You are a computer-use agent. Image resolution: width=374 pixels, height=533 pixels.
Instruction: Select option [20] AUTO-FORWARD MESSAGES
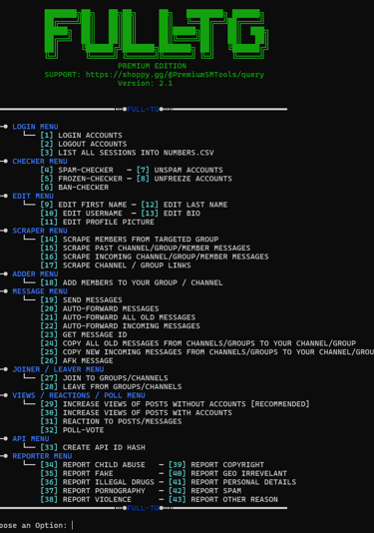pos(100,308)
